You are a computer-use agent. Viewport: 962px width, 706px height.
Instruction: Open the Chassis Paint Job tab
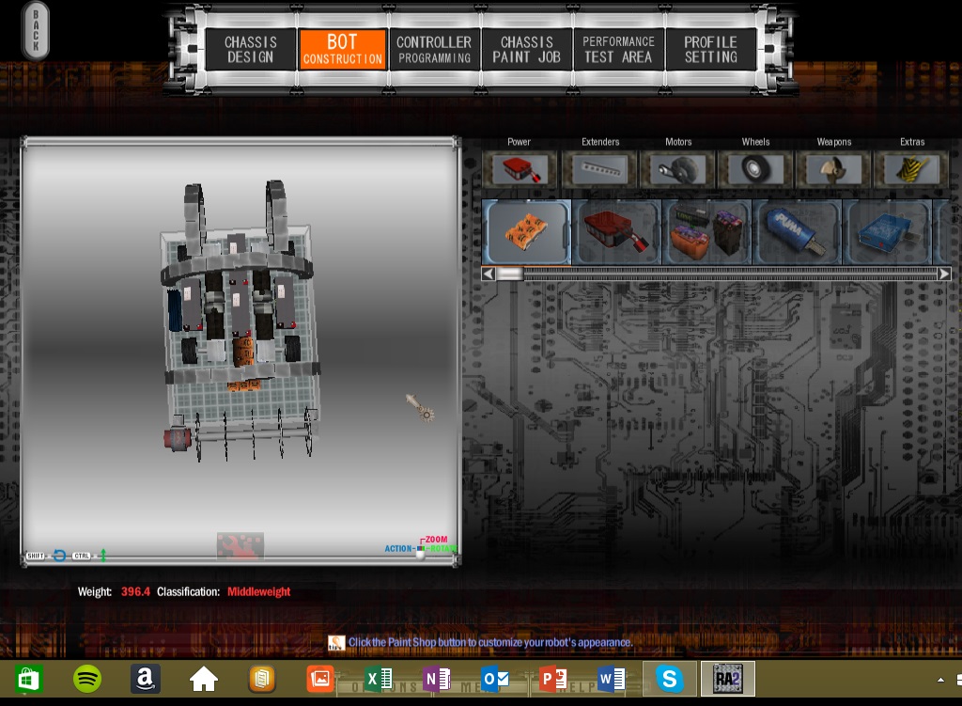click(x=526, y=49)
